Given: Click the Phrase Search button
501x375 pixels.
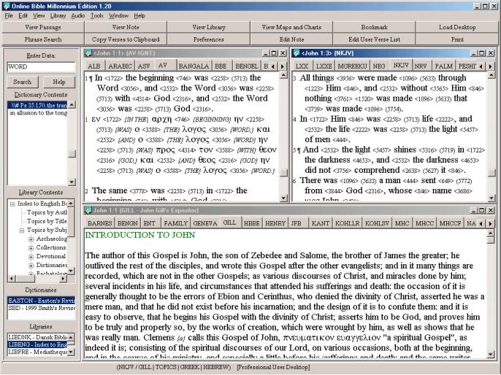Looking at the screenshot, I should [x=43, y=39].
